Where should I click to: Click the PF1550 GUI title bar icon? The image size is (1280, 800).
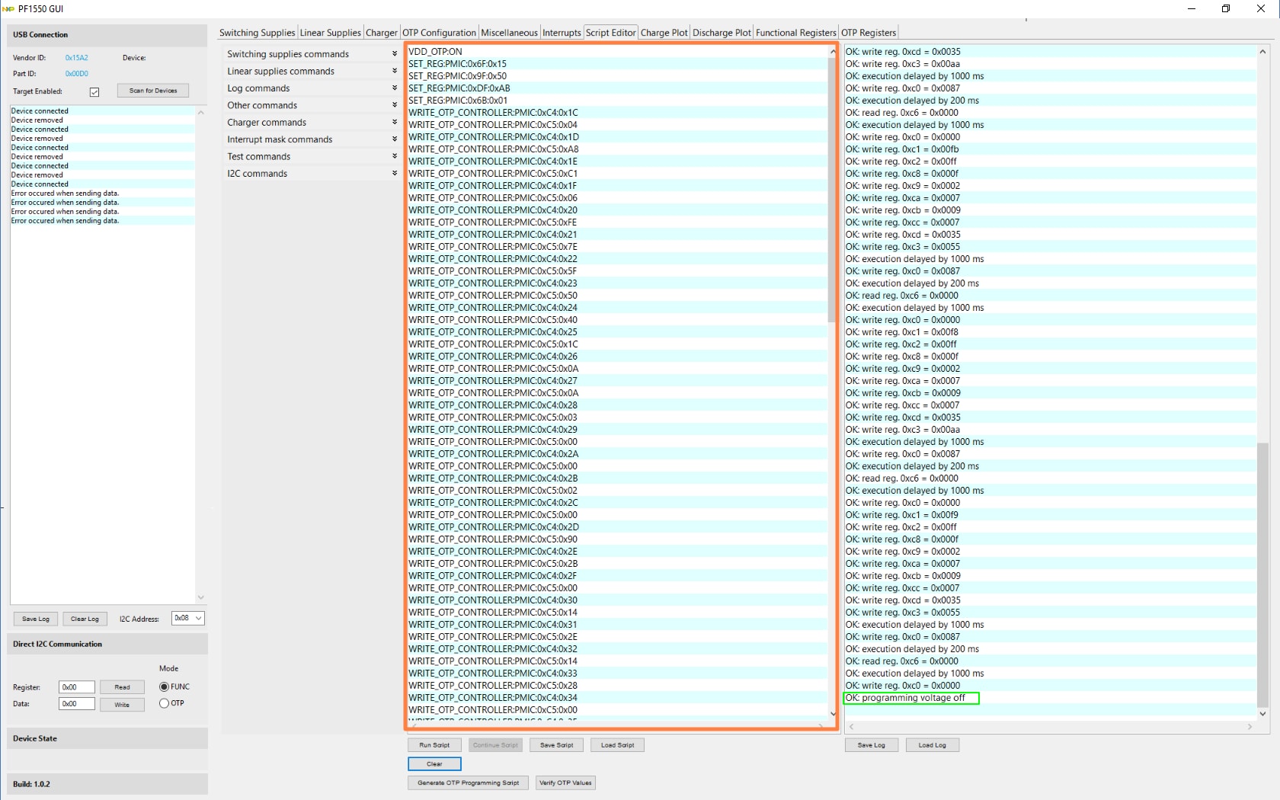coord(9,9)
